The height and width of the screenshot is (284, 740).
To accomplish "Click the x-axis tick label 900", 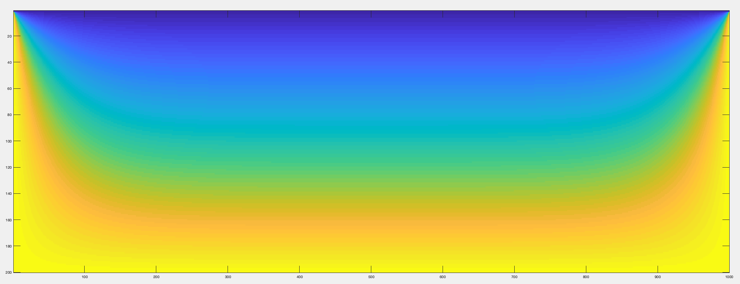I will 658,277.
